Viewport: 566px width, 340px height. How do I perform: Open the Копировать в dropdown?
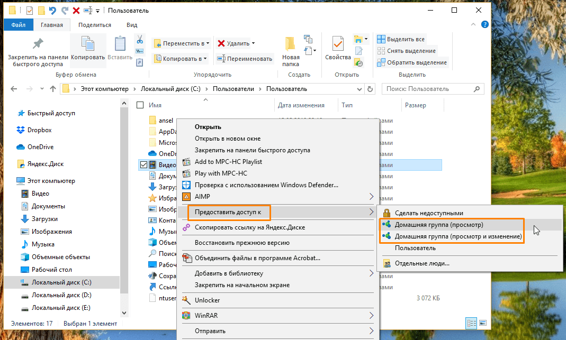point(181,58)
